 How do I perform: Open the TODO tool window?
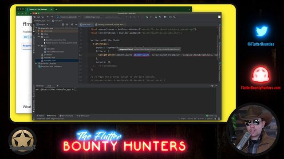40,116
